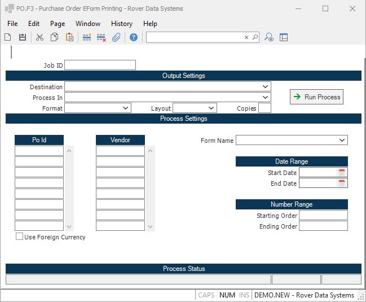Click the Copy icon in toolbar
366x302 pixels.
point(55,37)
